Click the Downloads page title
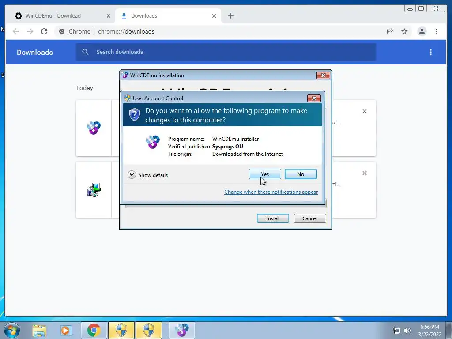452x339 pixels. [34, 52]
